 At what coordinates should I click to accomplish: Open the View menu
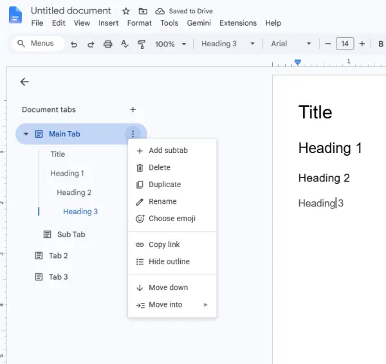[x=82, y=23]
